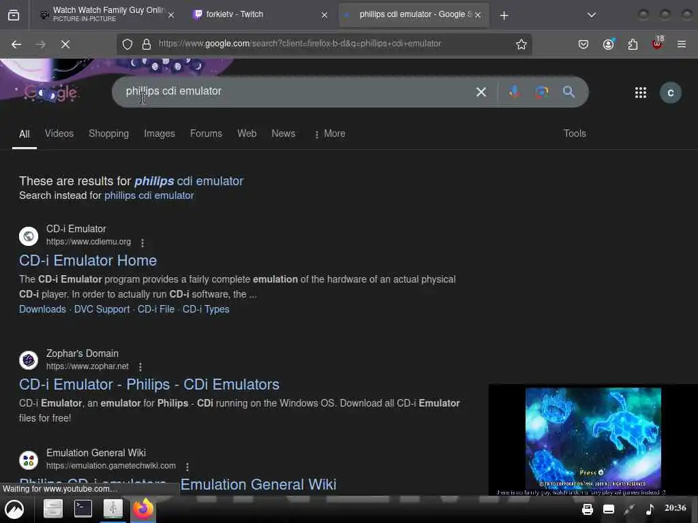Image resolution: width=698 pixels, height=523 pixels.
Task: View site security via the padlock icon
Action: [146, 44]
